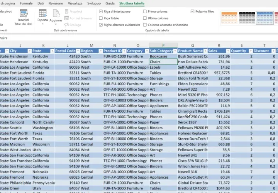Open the Category filter dropdown
The height and width of the screenshot is (193, 278).
[x=147, y=51]
